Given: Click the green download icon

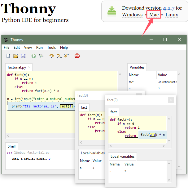Looking at the screenshot, I should pos(112,12).
